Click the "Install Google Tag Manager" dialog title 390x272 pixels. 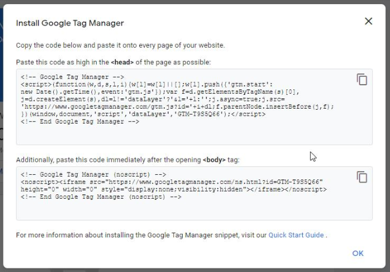pyautogui.click(x=70, y=23)
